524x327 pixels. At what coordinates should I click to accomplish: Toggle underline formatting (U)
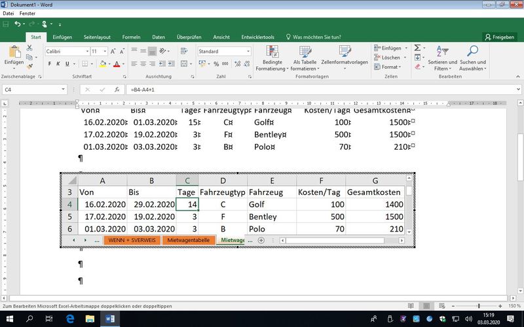click(67, 64)
